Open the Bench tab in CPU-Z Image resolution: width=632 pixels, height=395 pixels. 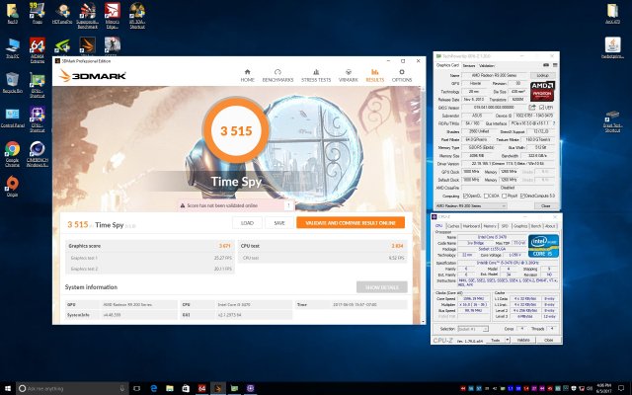535,226
